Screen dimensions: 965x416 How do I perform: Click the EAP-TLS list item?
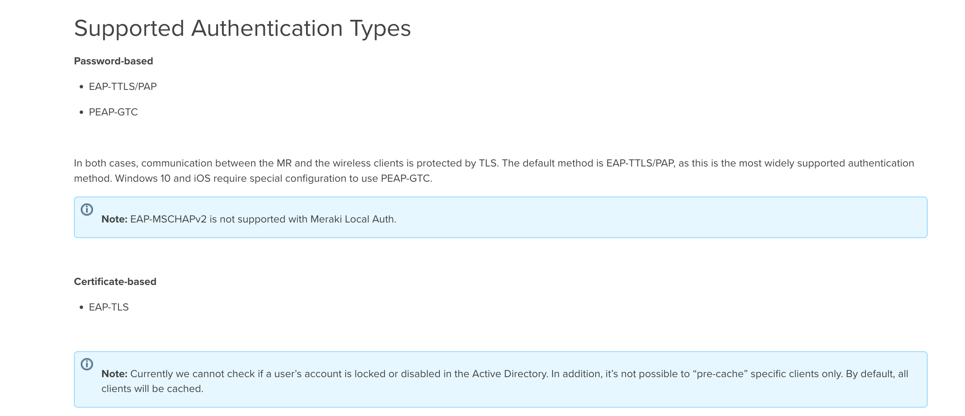pos(109,307)
